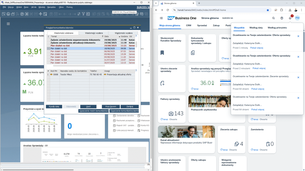Select the Wiadomości odebrane tab
This screenshot has height=171, width=305.
64,33
